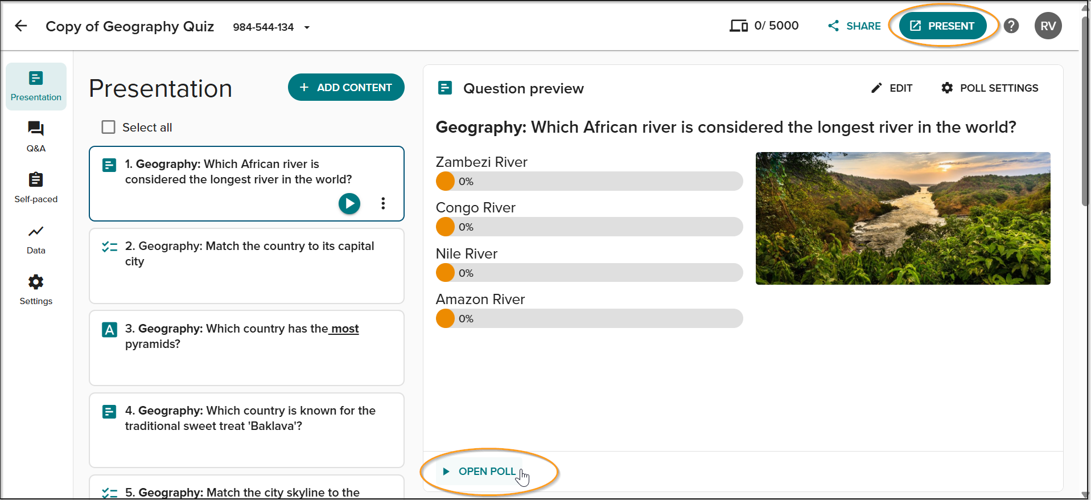Tick the Select all checkbox
The height and width of the screenshot is (500, 1091).
click(108, 127)
